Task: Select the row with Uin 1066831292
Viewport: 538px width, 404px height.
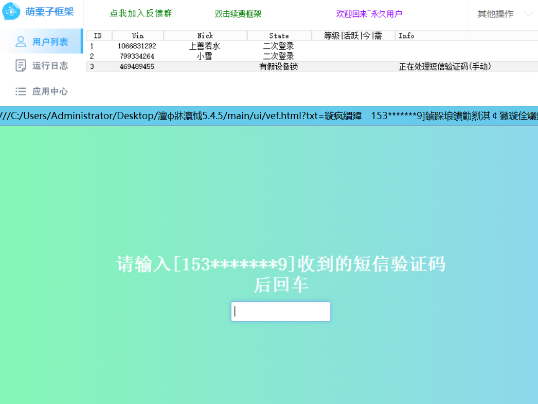Action: tap(312, 46)
